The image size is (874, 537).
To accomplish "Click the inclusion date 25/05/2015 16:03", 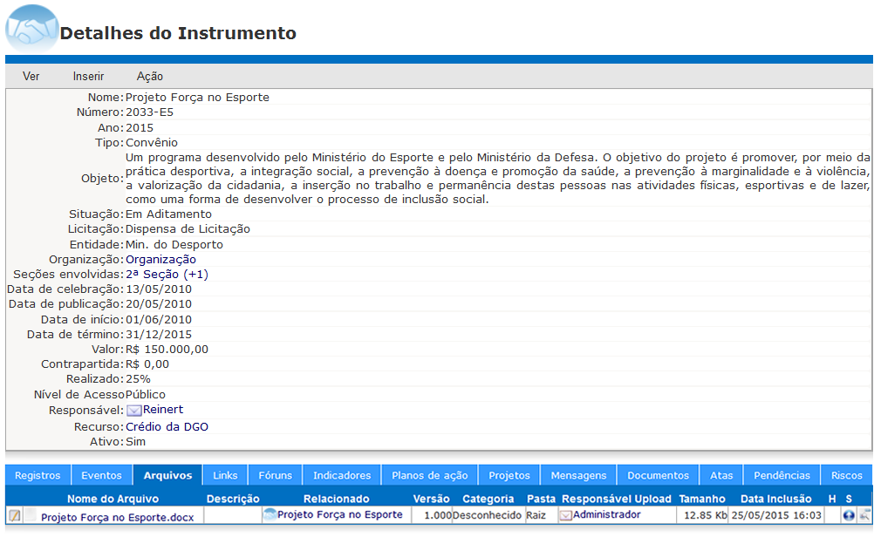I will tap(776, 515).
